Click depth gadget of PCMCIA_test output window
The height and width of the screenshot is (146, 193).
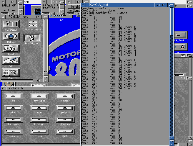(x=171, y=5)
